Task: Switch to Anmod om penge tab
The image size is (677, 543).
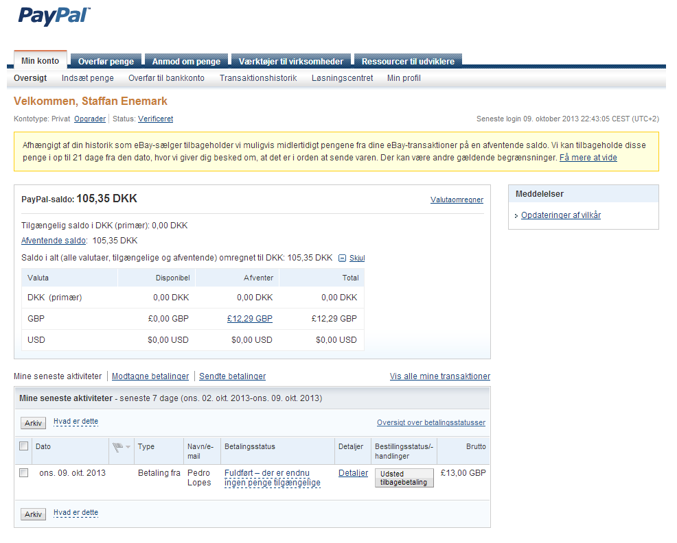Action: point(186,61)
